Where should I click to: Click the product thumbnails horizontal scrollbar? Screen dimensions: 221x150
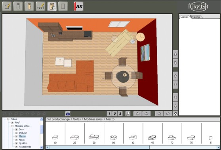(x=133, y=147)
